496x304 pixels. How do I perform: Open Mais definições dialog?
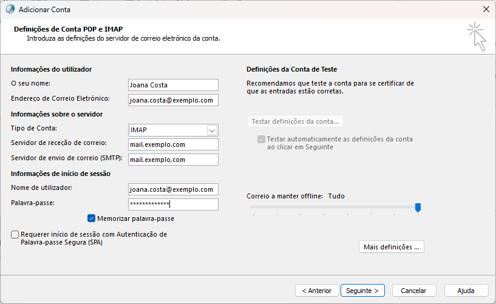[392, 247]
